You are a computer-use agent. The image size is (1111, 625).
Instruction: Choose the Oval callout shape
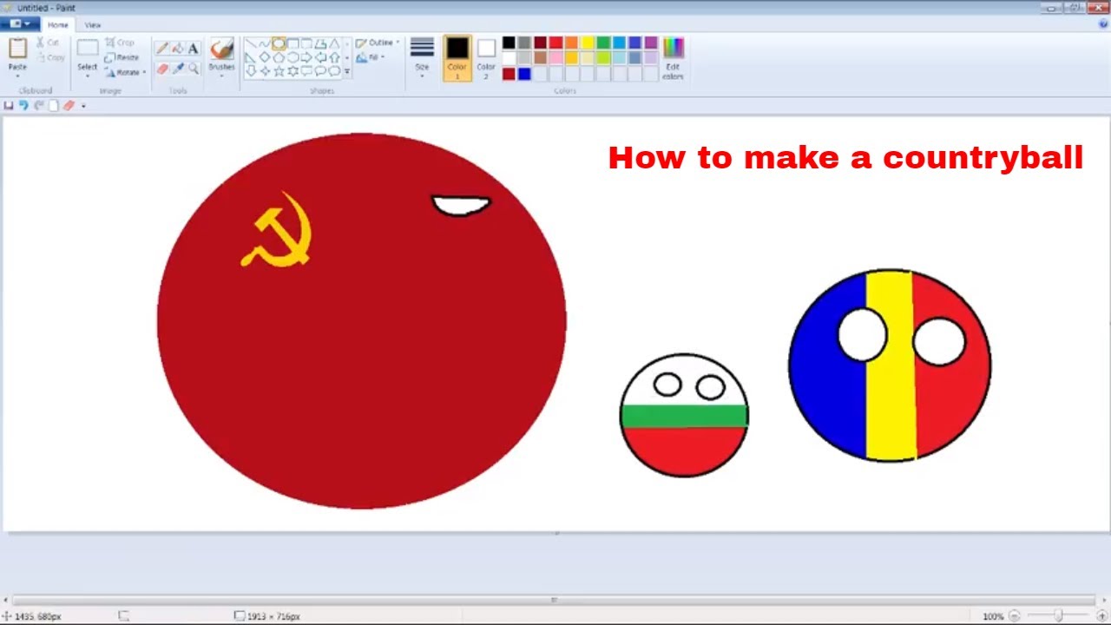(x=320, y=71)
